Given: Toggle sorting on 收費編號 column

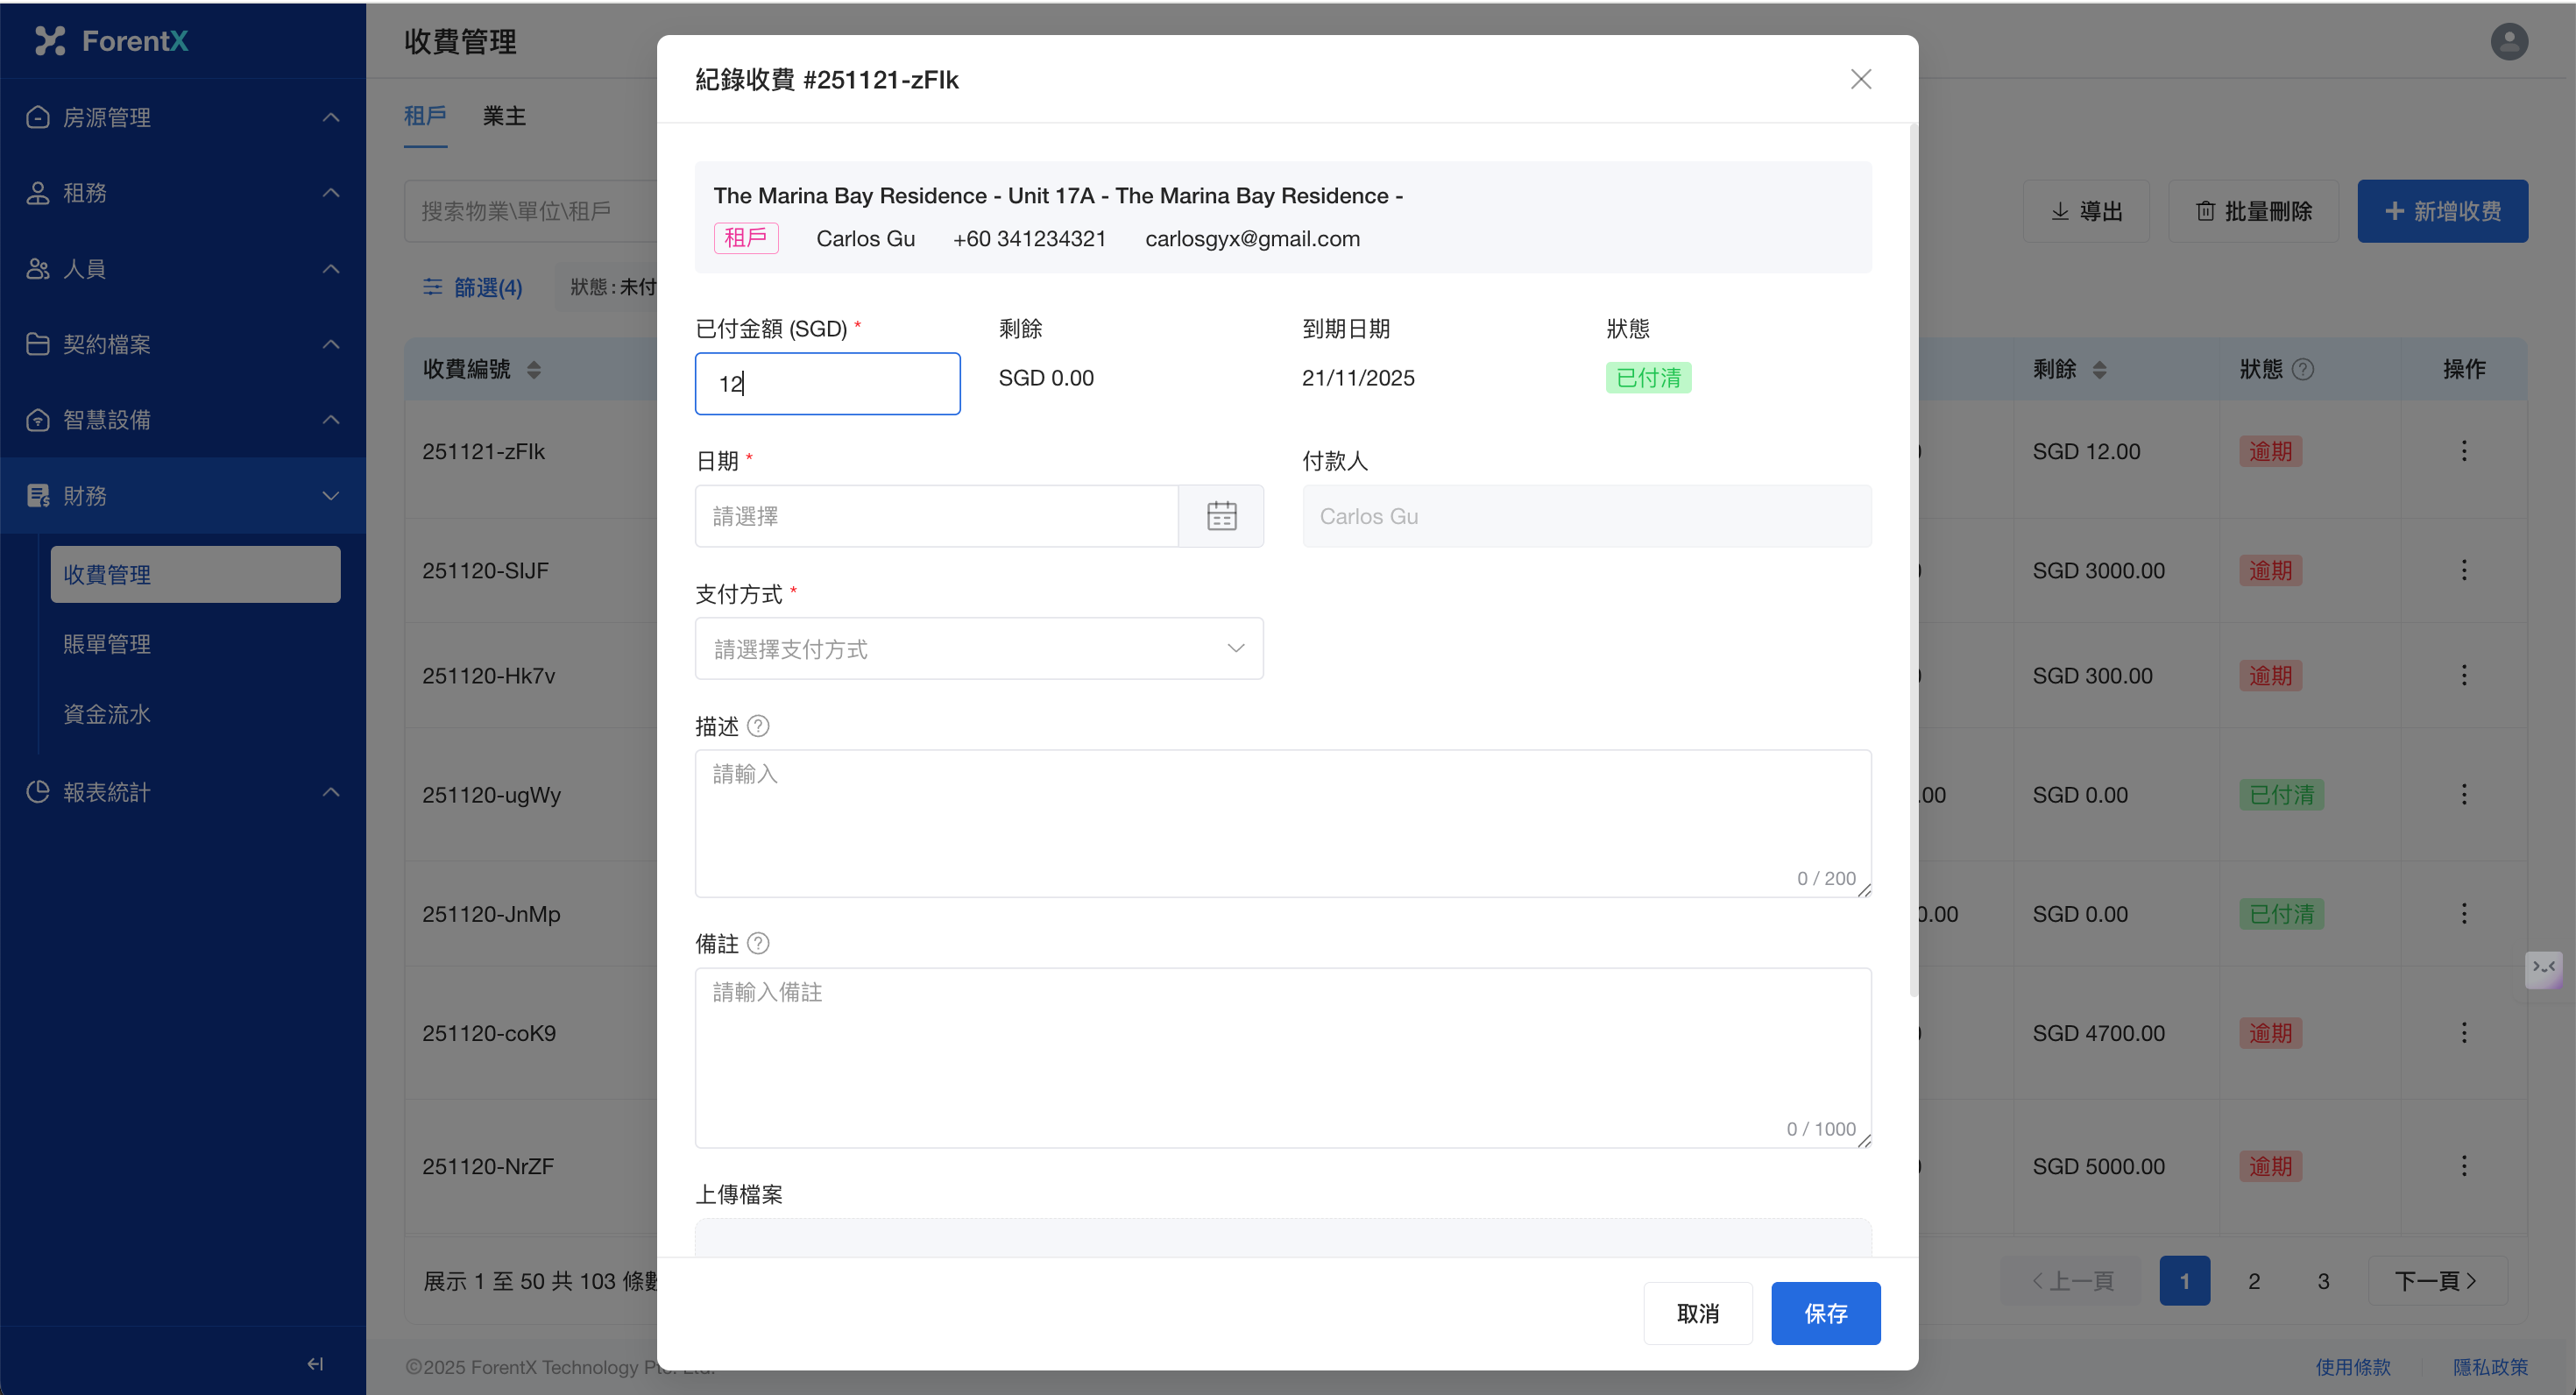Looking at the screenshot, I should pos(534,369).
